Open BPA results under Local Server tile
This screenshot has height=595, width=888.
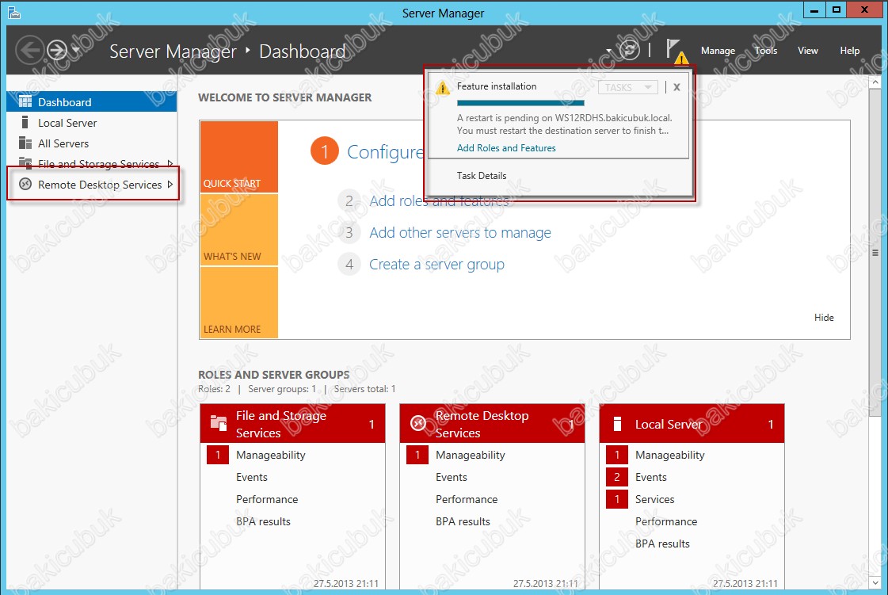(x=662, y=544)
